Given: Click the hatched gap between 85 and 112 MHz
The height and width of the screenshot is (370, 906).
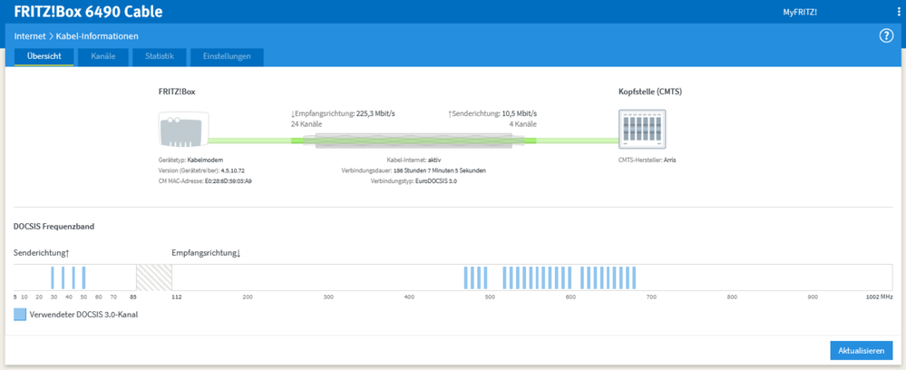Looking at the screenshot, I should [x=153, y=277].
